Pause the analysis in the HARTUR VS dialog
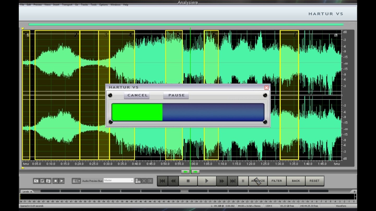Image resolution: width=376 pixels, height=211 pixels. tap(176, 95)
